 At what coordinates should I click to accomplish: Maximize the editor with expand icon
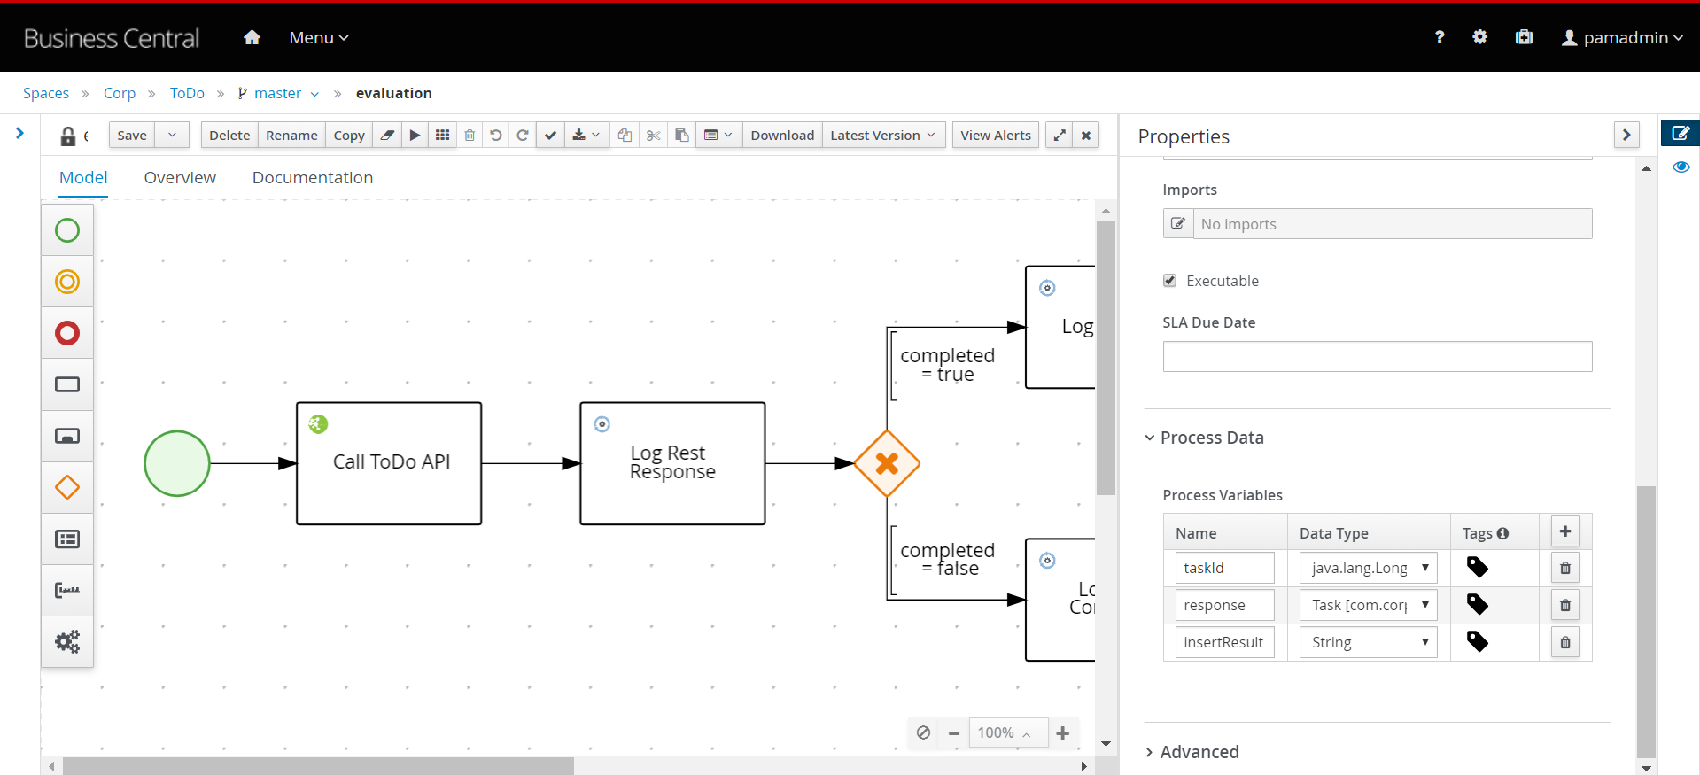tap(1060, 136)
